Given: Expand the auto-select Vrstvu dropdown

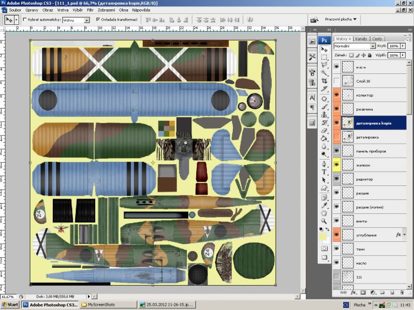Looking at the screenshot, I should tap(86, 20).
